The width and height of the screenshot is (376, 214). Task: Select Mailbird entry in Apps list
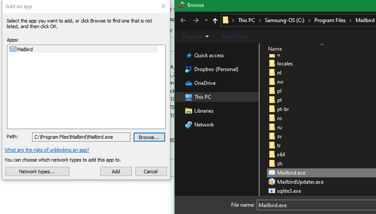[x=83, y=49]
